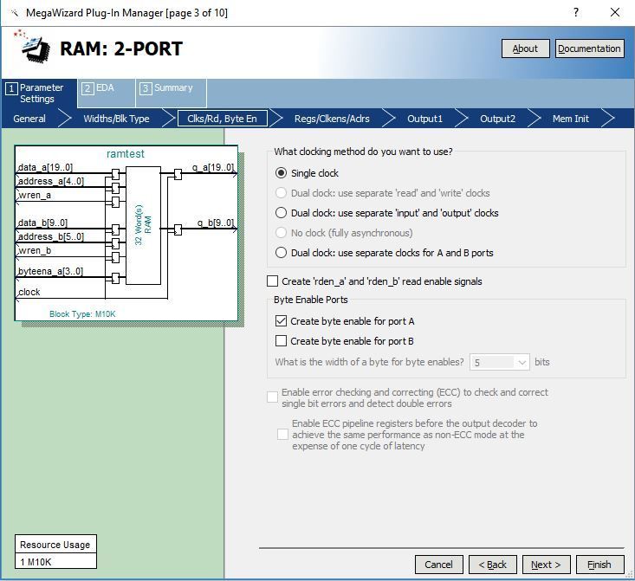635x581 pixels.
Task: Select Clks/Rd, Byte En step
Action: tap(223, 119)
